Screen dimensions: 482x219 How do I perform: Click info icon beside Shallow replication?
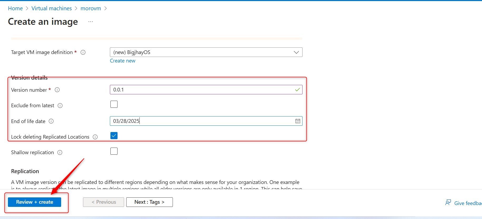tap(60, 153)
